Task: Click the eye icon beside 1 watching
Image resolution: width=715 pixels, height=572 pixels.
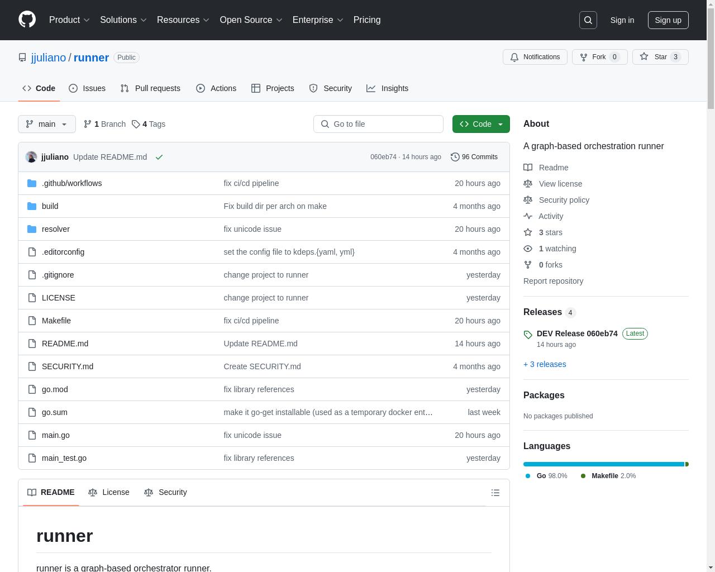Action: tap(528, 249)
